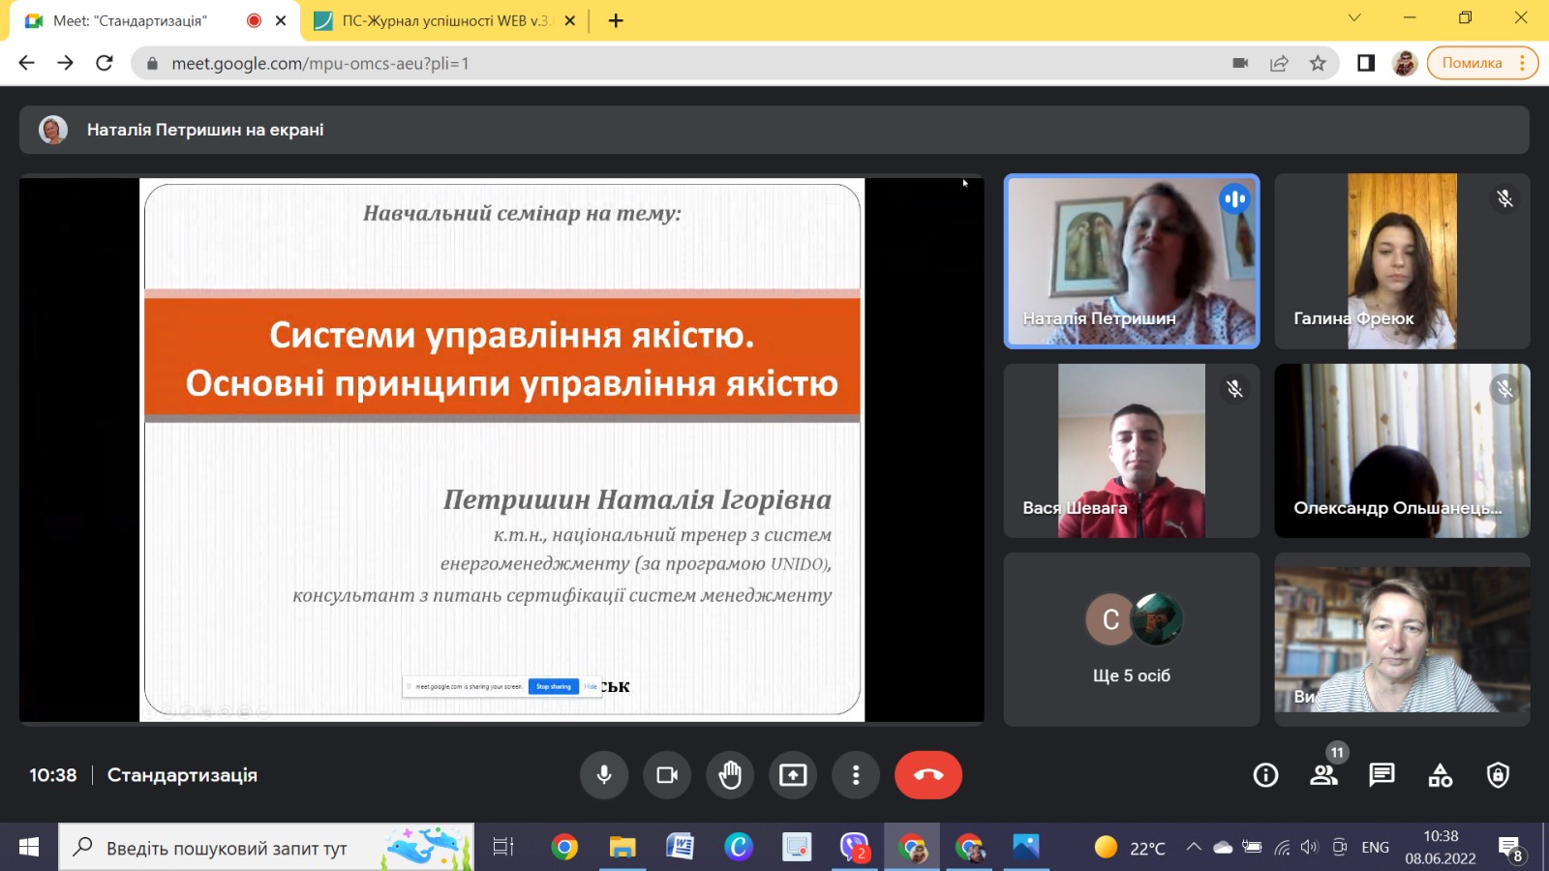Toggle the bookmark star for this page
1549x871 pixels.
click(x=1318, y=63)
